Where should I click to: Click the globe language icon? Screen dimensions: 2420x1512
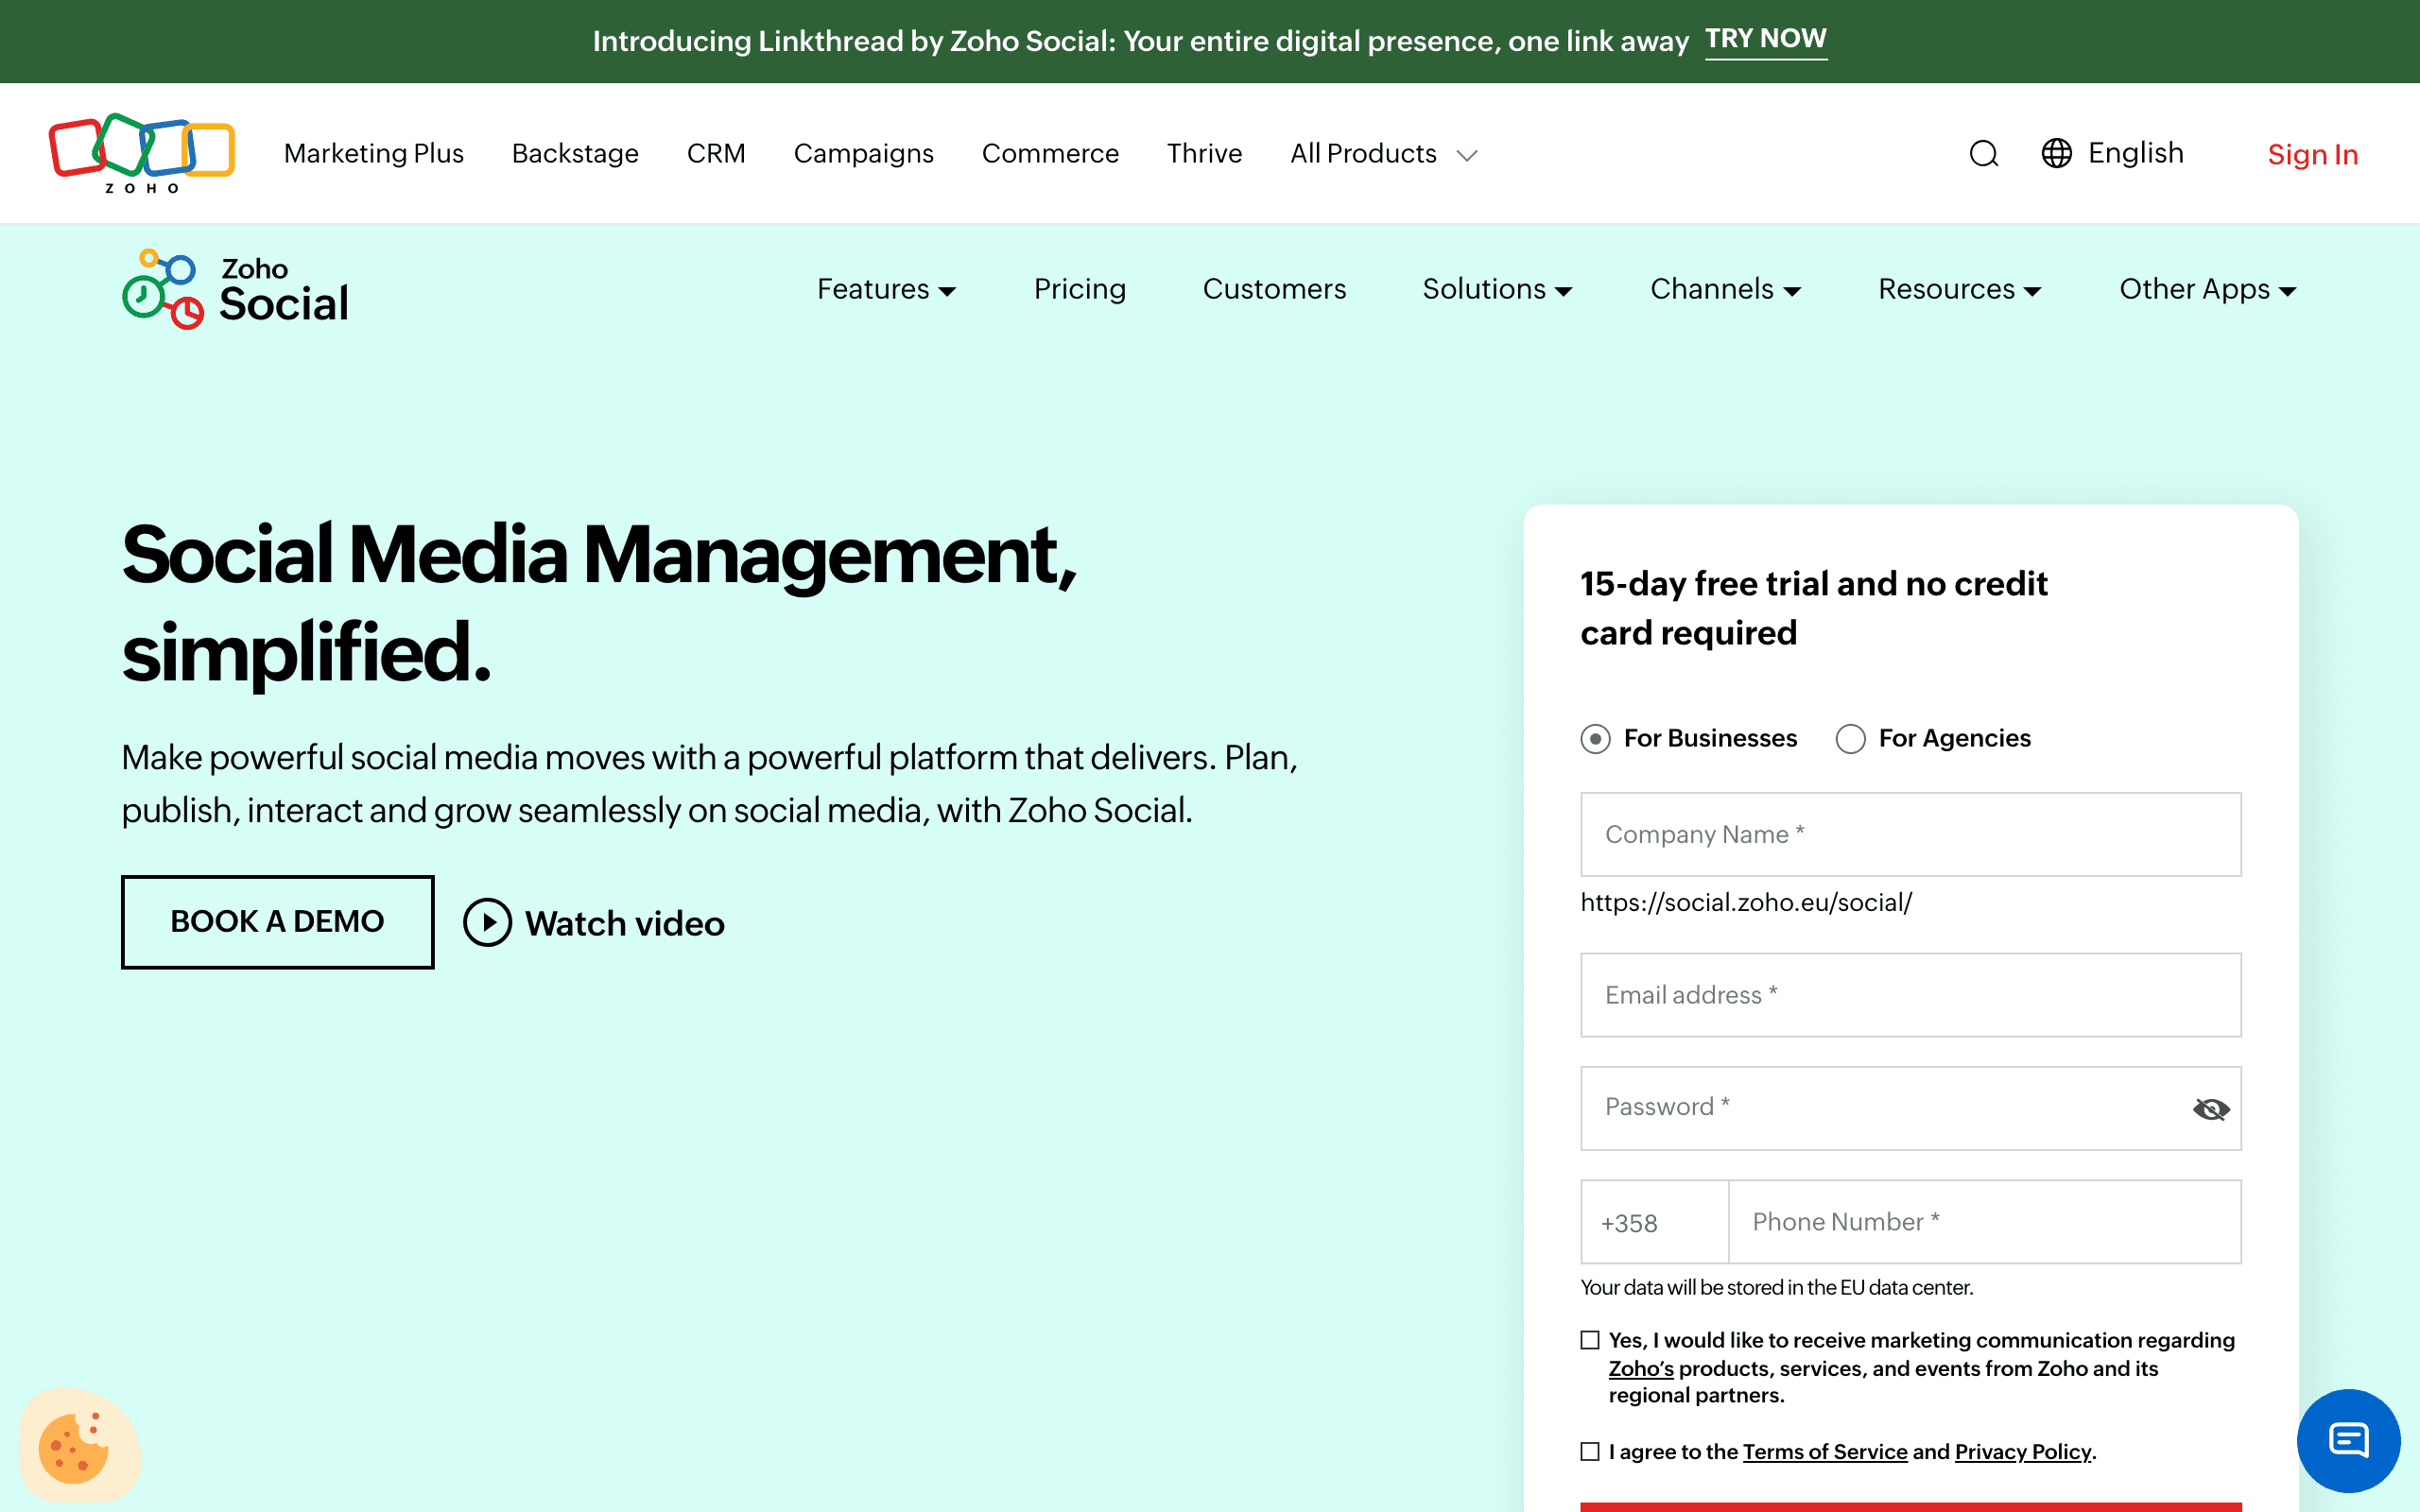(x=2056, y=153)
